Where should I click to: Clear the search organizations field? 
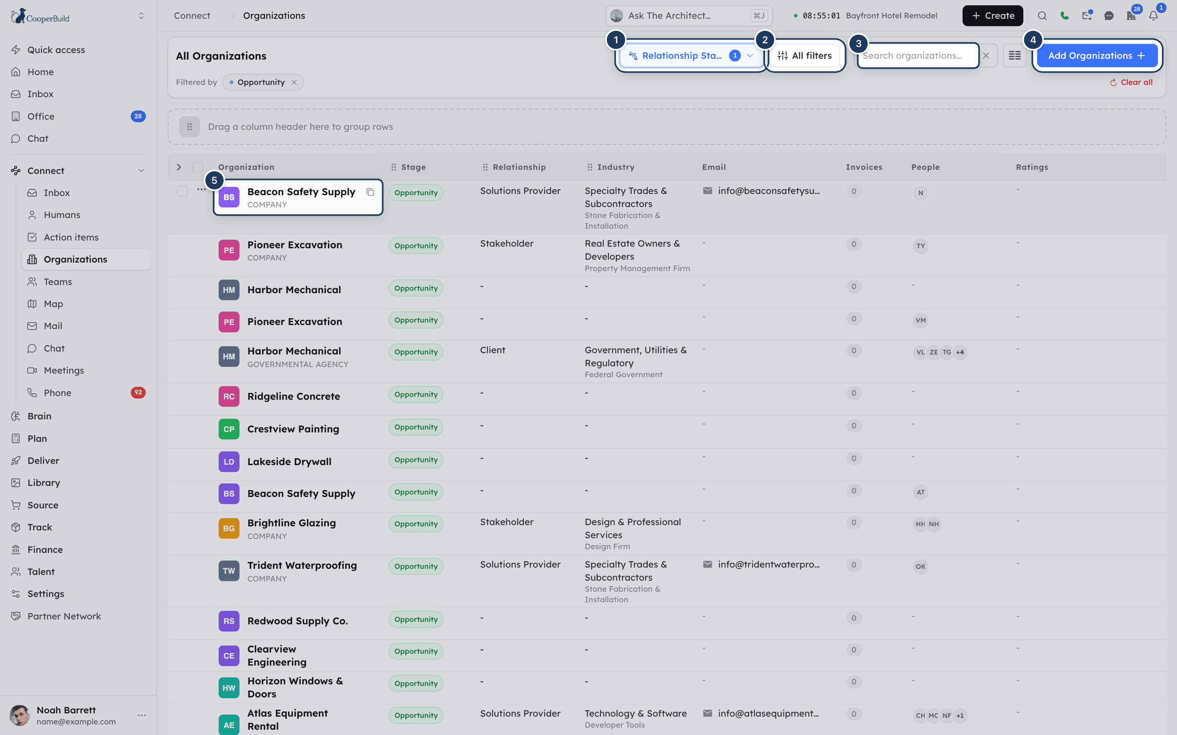[986, 56]
